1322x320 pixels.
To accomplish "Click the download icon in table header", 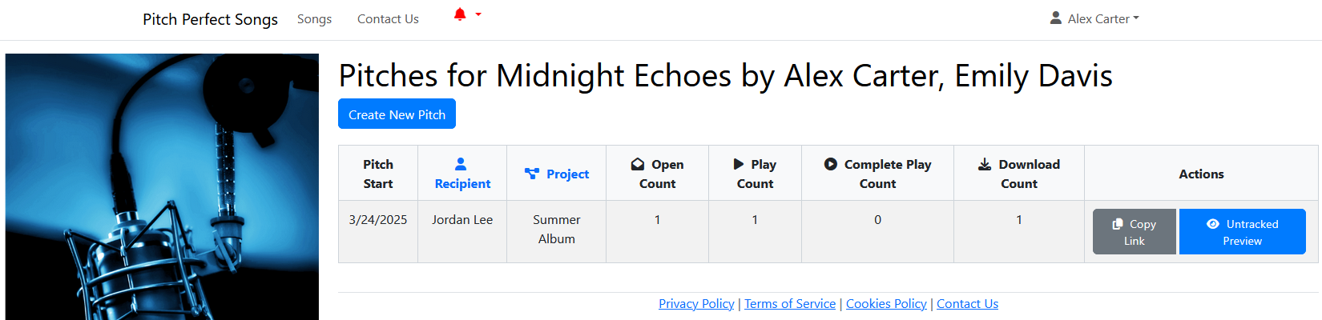I will point(985,164).
